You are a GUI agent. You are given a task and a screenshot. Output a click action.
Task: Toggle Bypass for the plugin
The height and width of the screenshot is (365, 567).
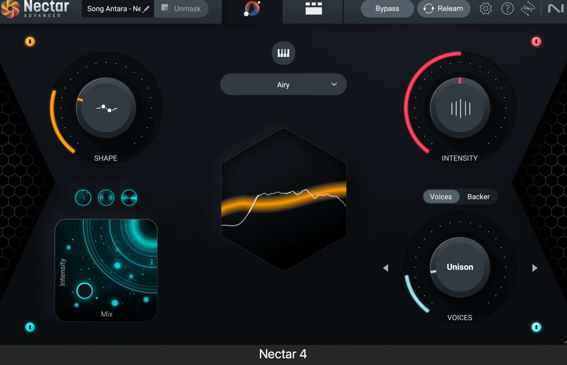(387, 9)
